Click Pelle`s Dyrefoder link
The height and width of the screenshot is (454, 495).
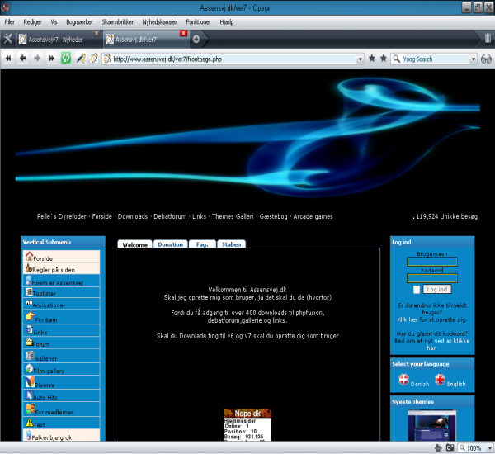point(62,216)
